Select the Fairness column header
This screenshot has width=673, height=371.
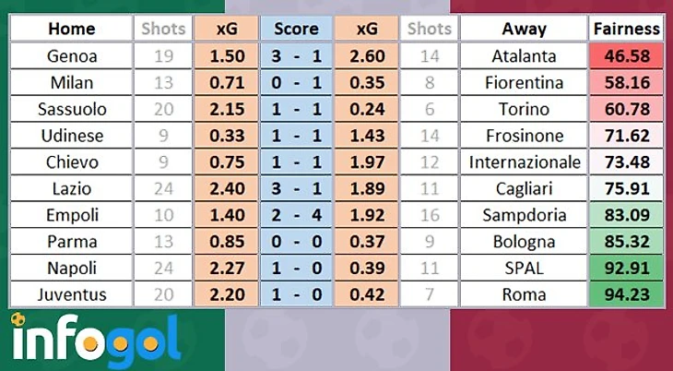(x=626, y=29)
